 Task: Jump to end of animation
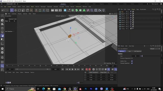pos(83,69)
